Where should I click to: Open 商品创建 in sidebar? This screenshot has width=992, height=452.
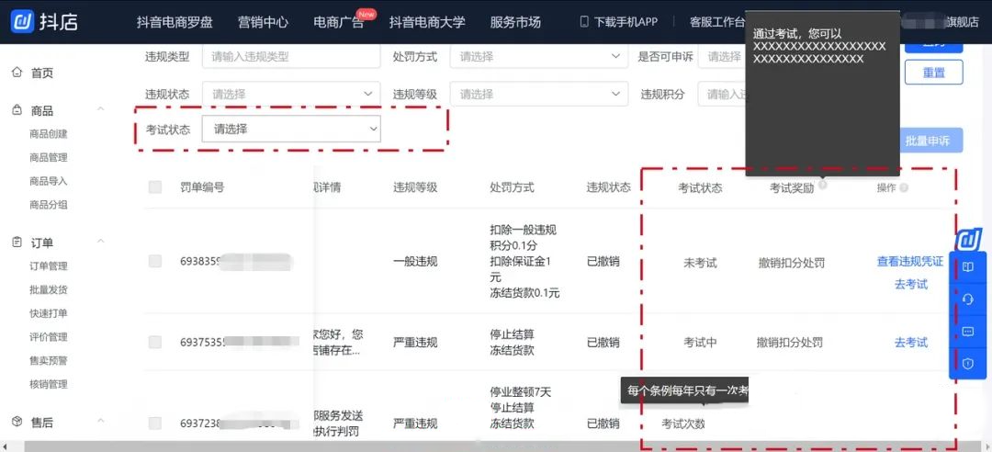(48, 134)
